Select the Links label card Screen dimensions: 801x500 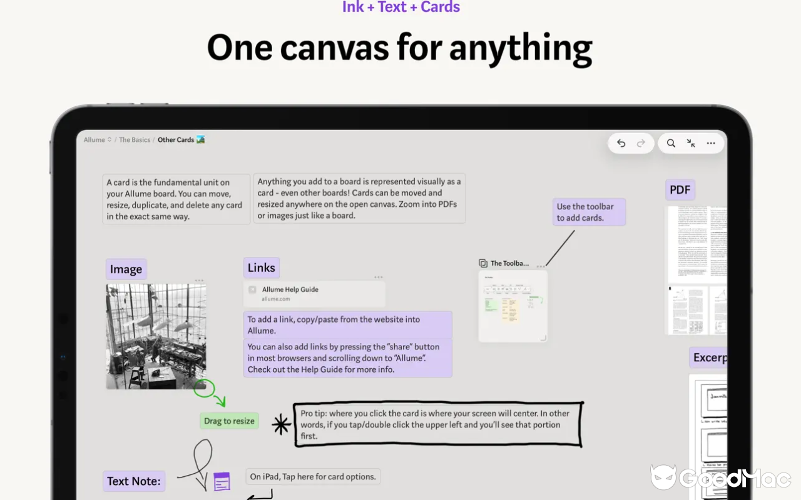tap(262, 267)
